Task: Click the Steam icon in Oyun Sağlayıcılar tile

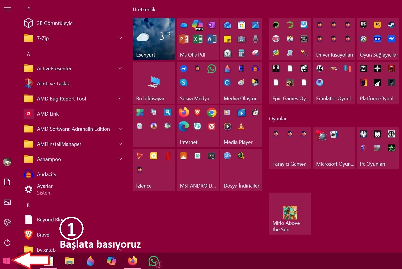Action: tap(391, 25)
